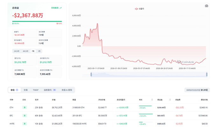216x131 pixels.
Task: Click the HYPE row green long badge
Action: click(x=25, y=124)
